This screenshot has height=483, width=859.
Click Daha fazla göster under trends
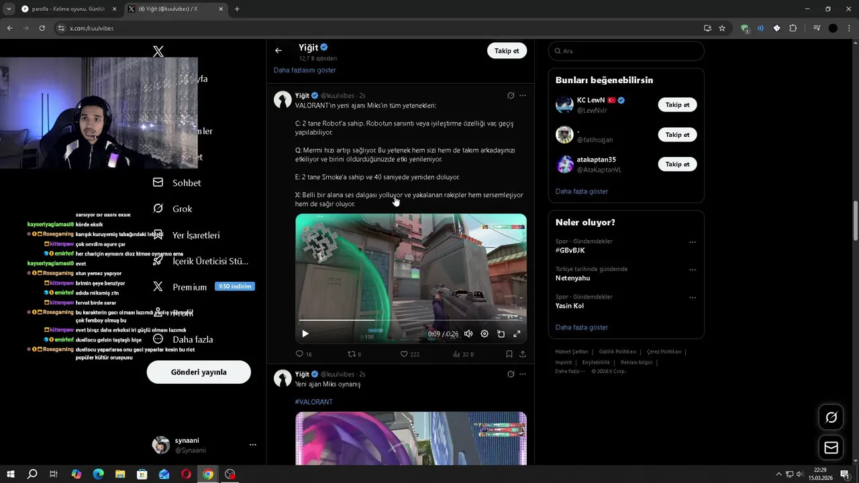tap(582, 327)
